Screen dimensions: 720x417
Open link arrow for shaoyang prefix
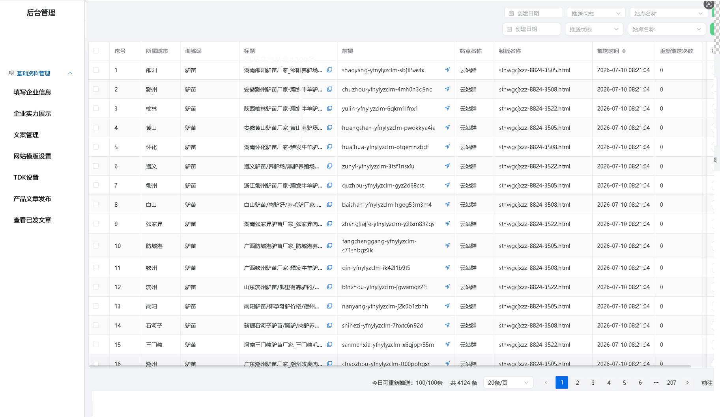[447, 70]
